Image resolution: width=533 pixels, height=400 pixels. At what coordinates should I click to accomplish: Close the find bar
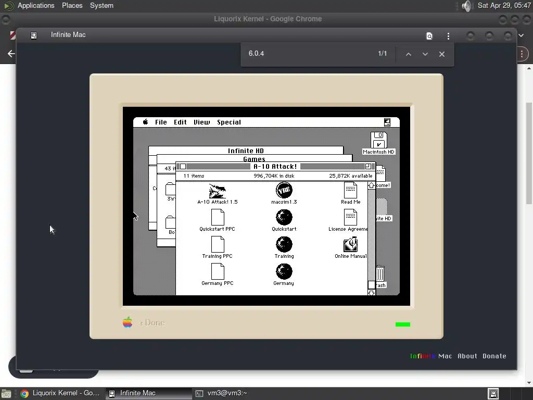441,54
